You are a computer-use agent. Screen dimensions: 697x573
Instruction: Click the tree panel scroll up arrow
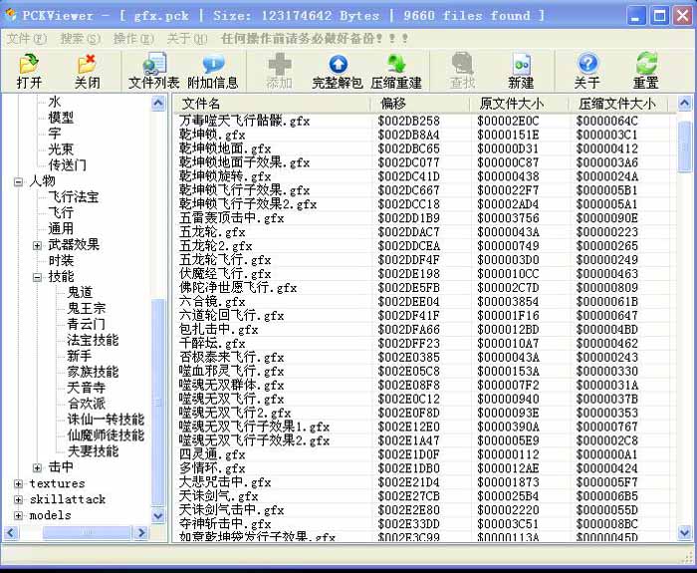point(158,103)
